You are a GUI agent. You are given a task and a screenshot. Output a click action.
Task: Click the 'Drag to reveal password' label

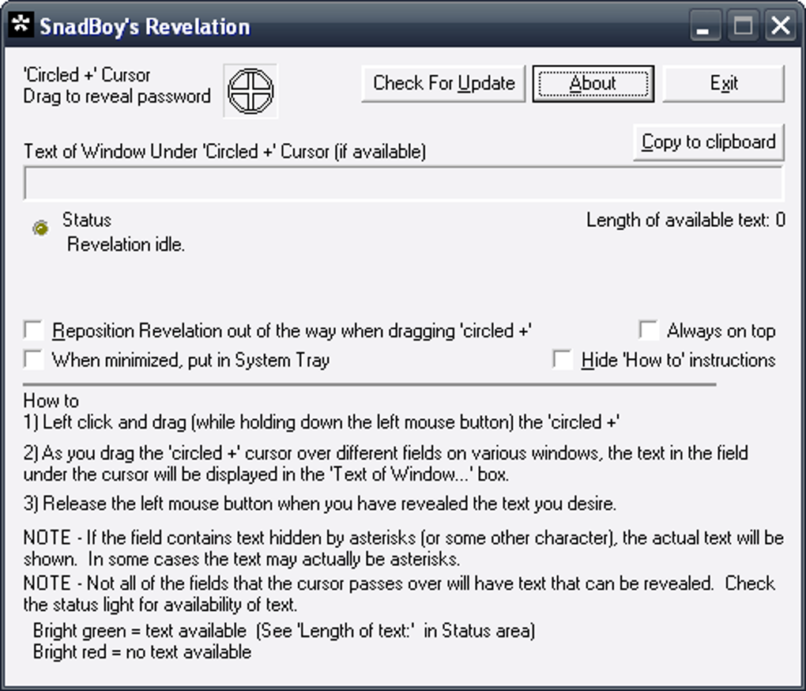(117, 96)
